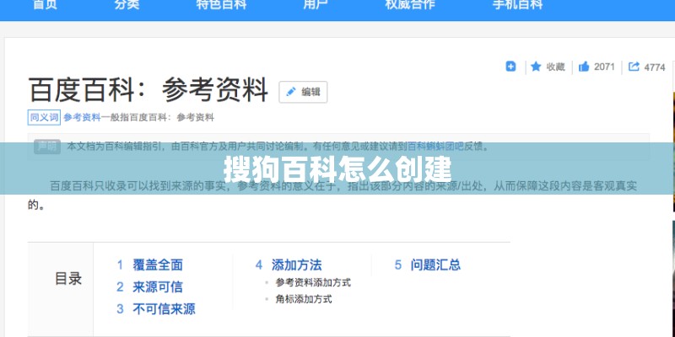Click the 目录 contents label
Viewport: 675px width, 337px height.
coord(68,279)
